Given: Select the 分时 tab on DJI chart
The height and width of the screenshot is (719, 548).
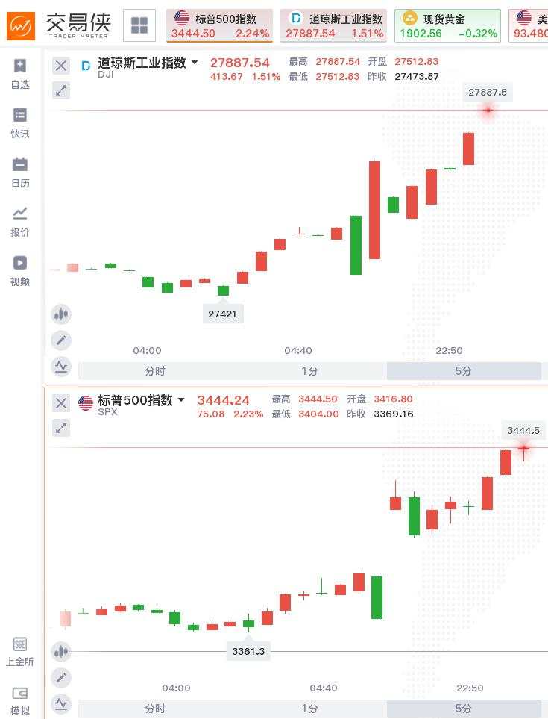Looking at the screenshot, I should [x=155, y=371].
